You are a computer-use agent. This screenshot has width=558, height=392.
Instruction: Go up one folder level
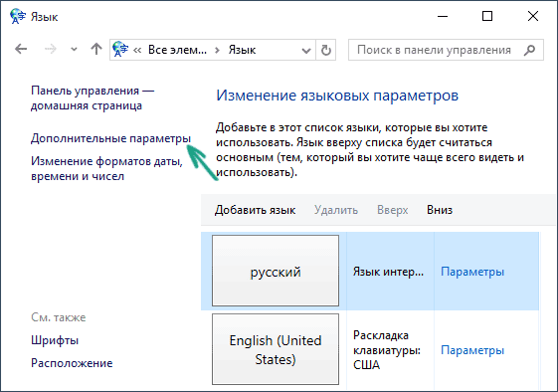click(96, 49)
